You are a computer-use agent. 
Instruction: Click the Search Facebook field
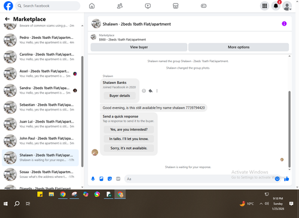coord(48,6)
